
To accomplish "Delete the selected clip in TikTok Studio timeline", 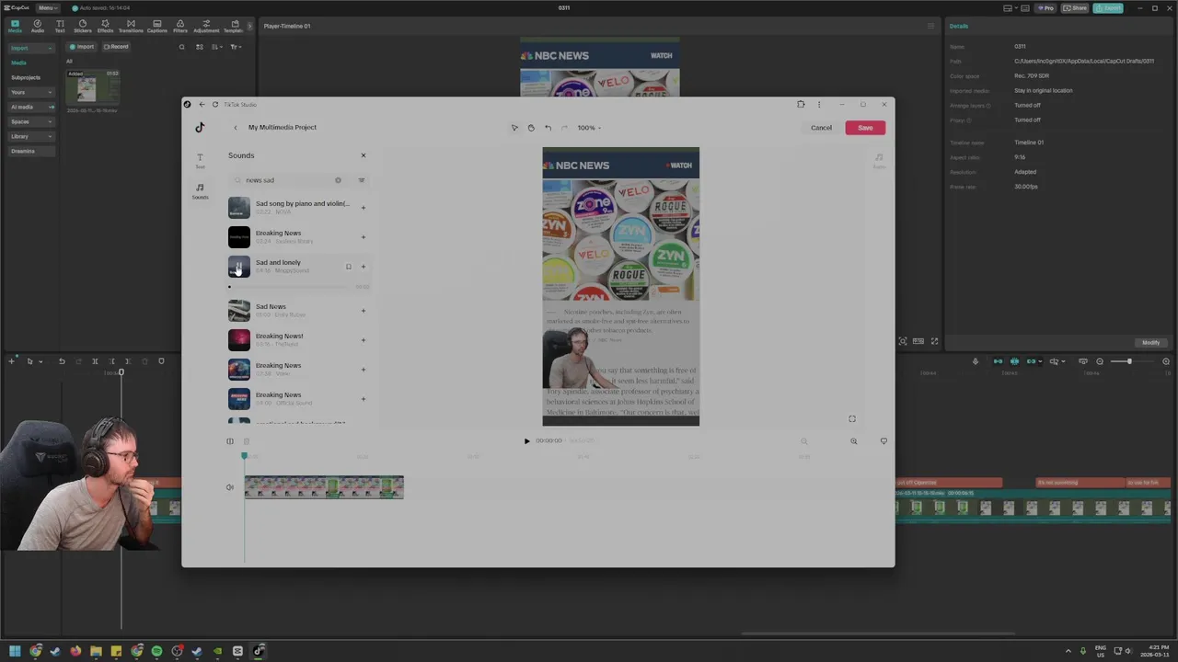I will 246,441.
